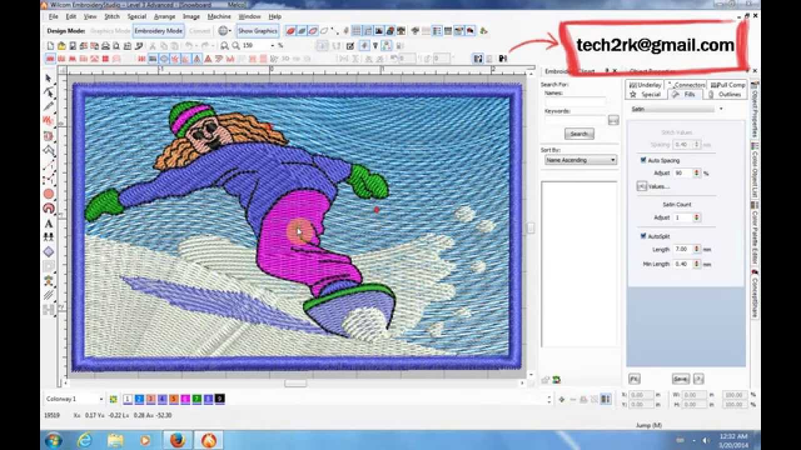Click the Save design icon

click(73, 46)
